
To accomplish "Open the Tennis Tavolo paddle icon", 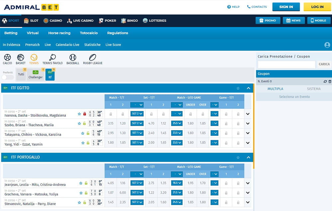I will [x=52, y=58].
